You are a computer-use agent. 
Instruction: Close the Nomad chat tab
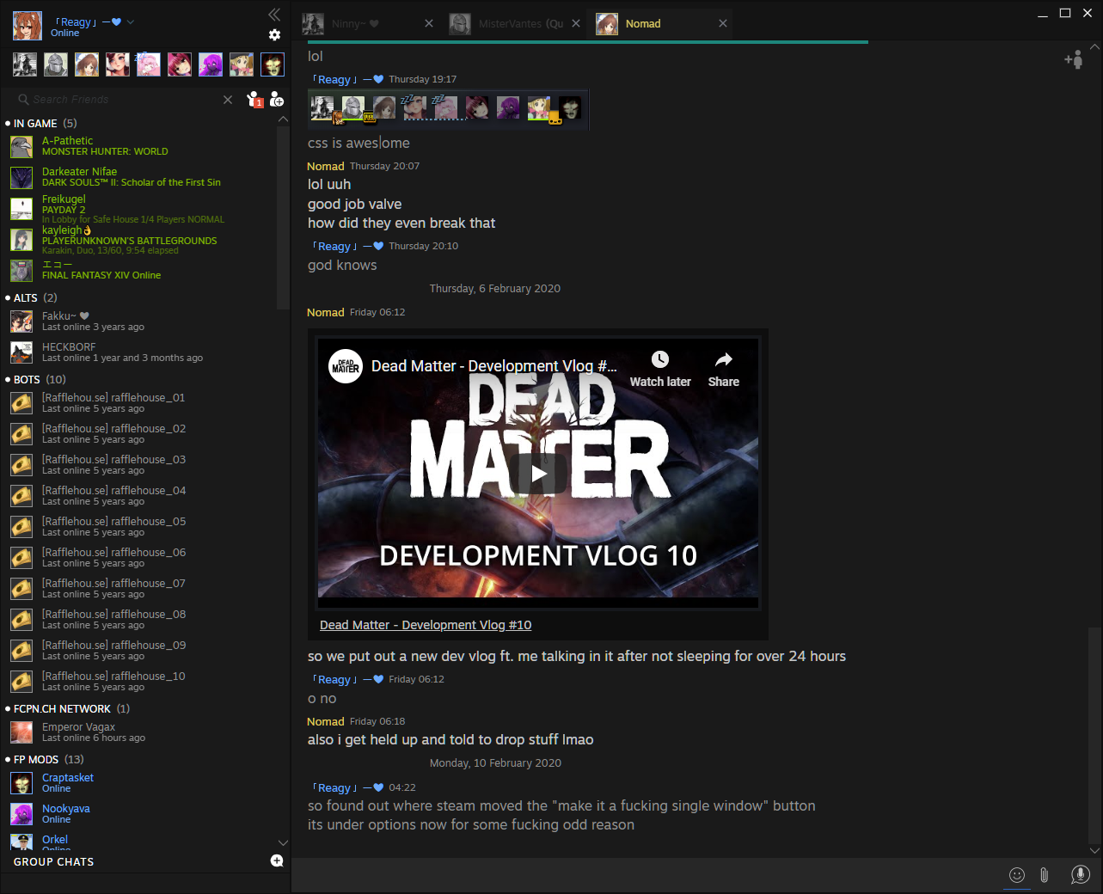tap(723, 24)
